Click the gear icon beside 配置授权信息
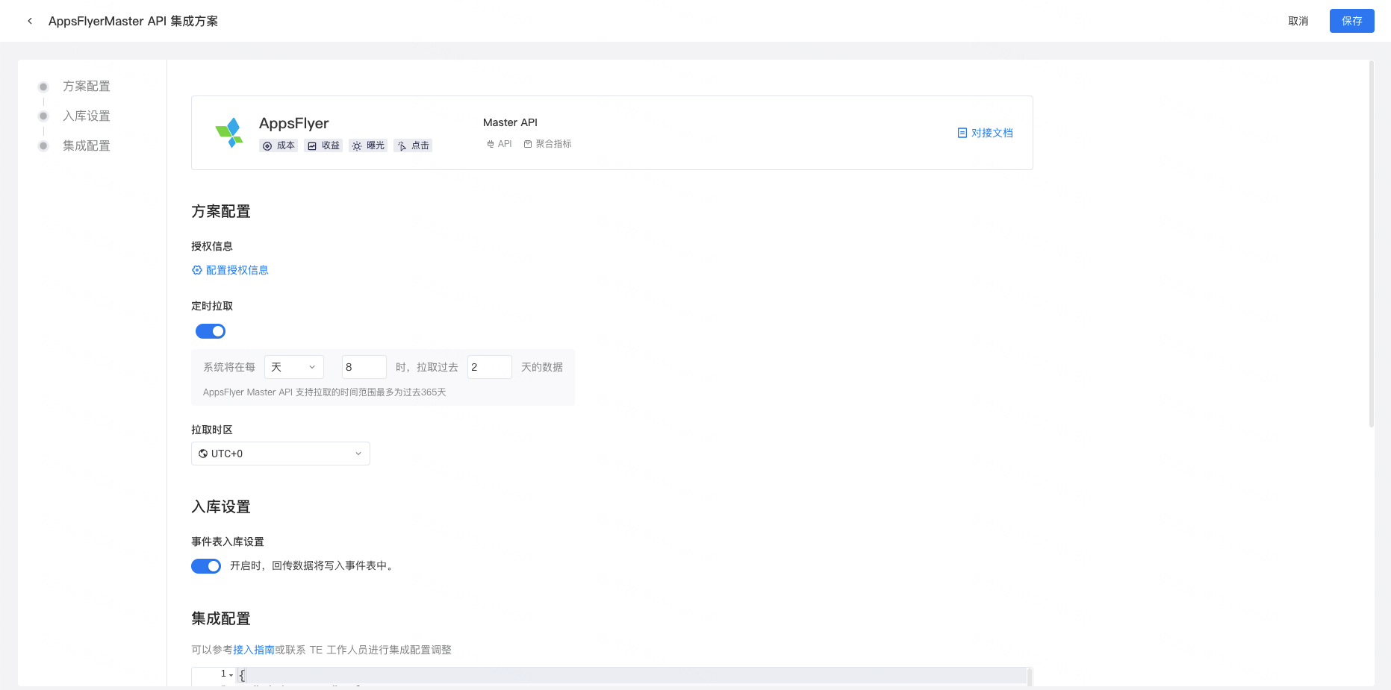The image size is (1391, 690). [197, 269]
